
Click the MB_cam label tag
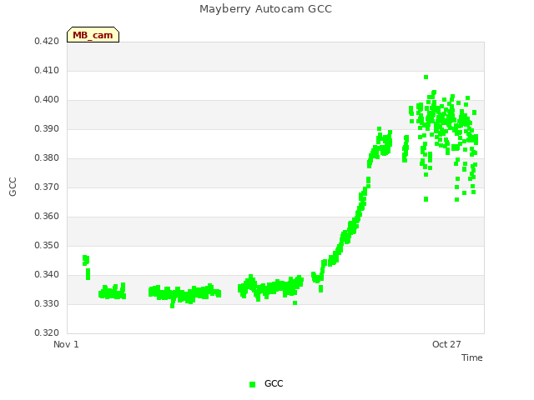pos(93,35)
